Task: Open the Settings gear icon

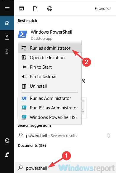Action: coord(7,141)
